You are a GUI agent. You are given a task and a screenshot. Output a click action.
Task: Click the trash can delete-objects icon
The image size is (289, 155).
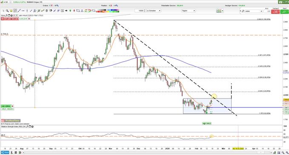pyautogui.click(x=47, y=11)
